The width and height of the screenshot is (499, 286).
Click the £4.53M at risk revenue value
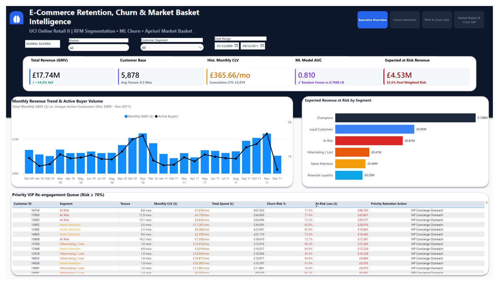(399, 75)
